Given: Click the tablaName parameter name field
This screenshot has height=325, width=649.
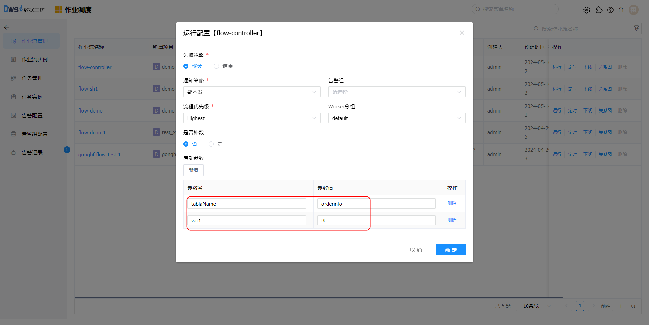Looking at the screenshot, I should point(246,204).
